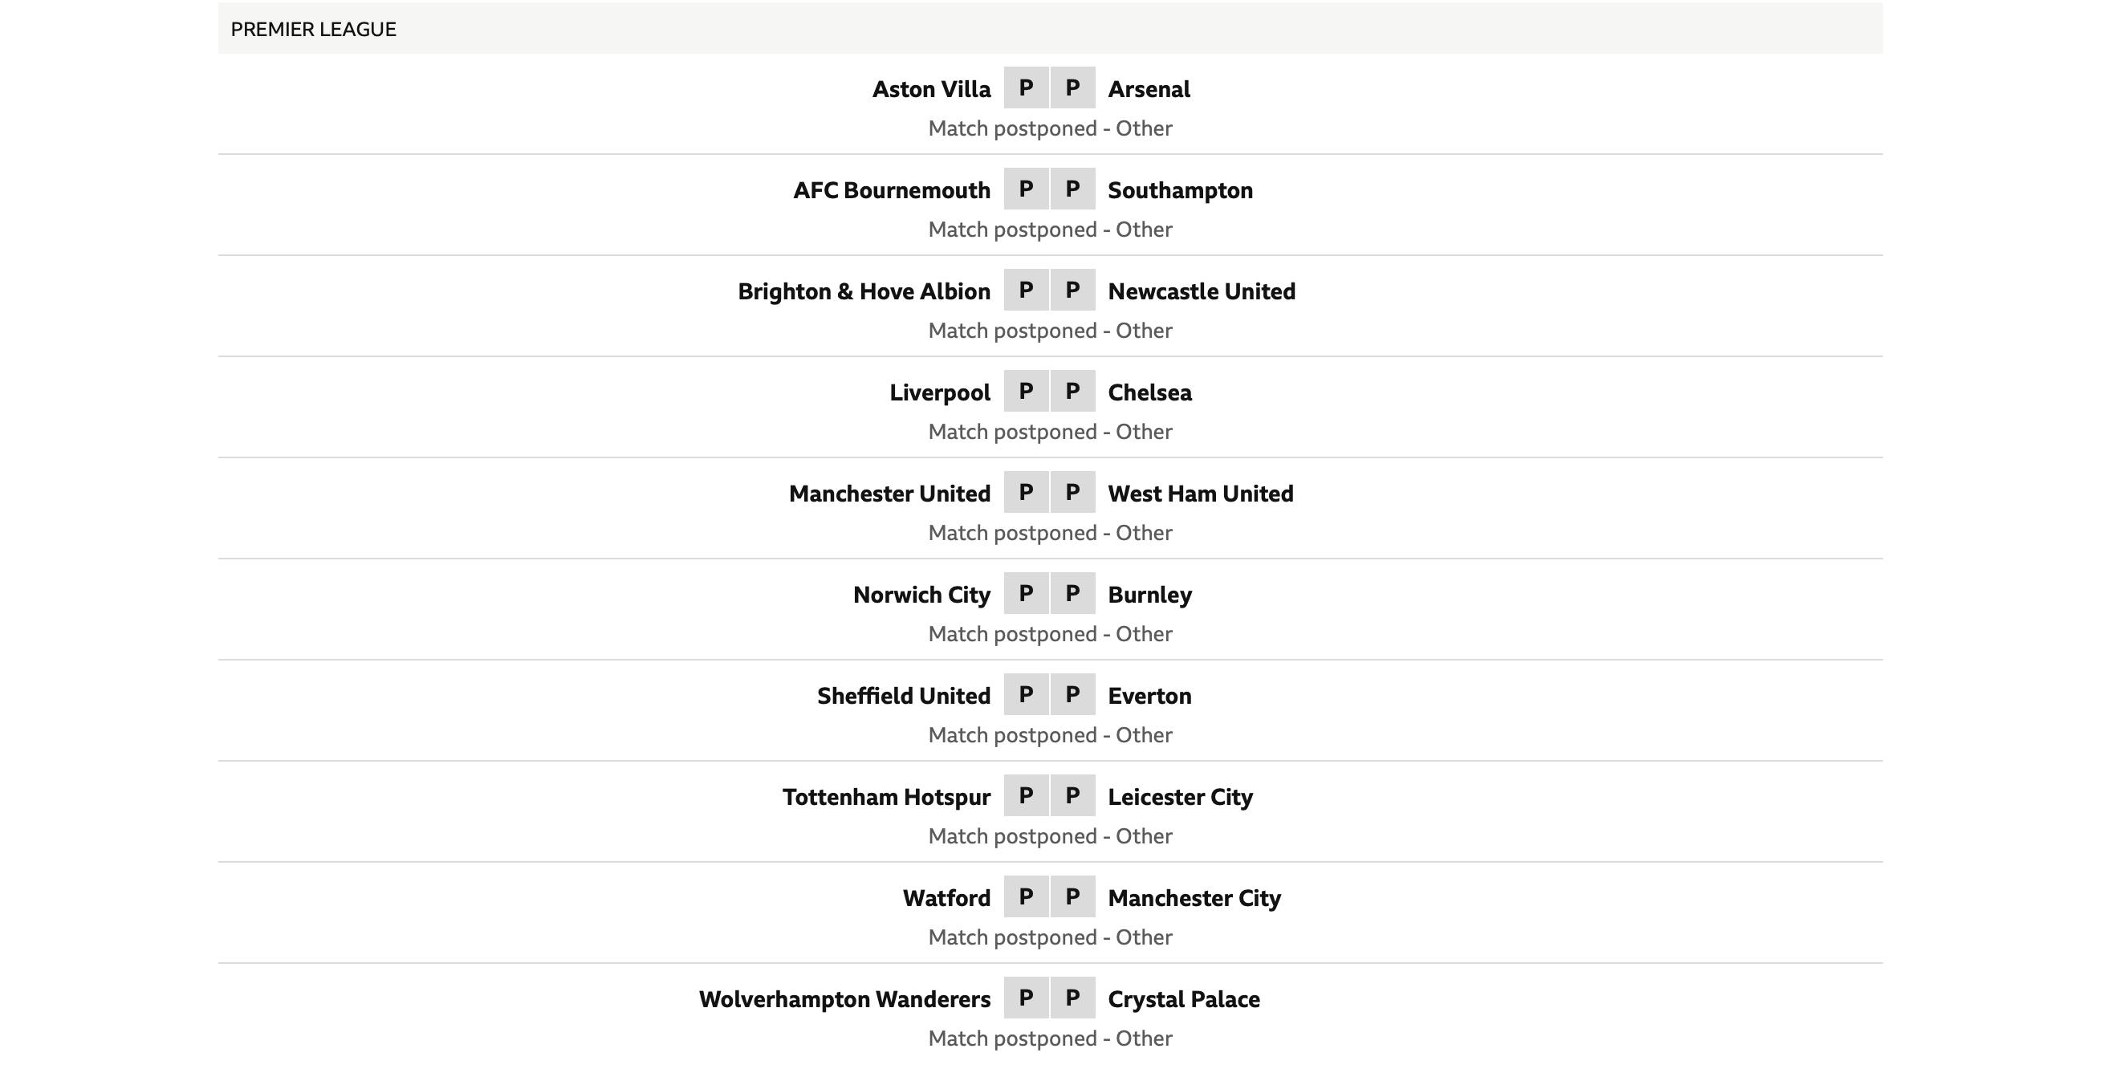
Task: Open the Premier League section header
Action: click(313, 30)
